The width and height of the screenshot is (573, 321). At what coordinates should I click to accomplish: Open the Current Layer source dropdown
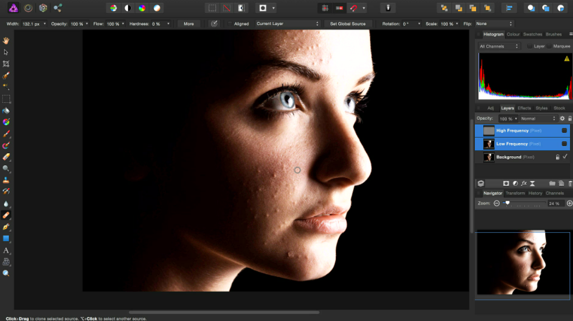click(x=287, y=24)
